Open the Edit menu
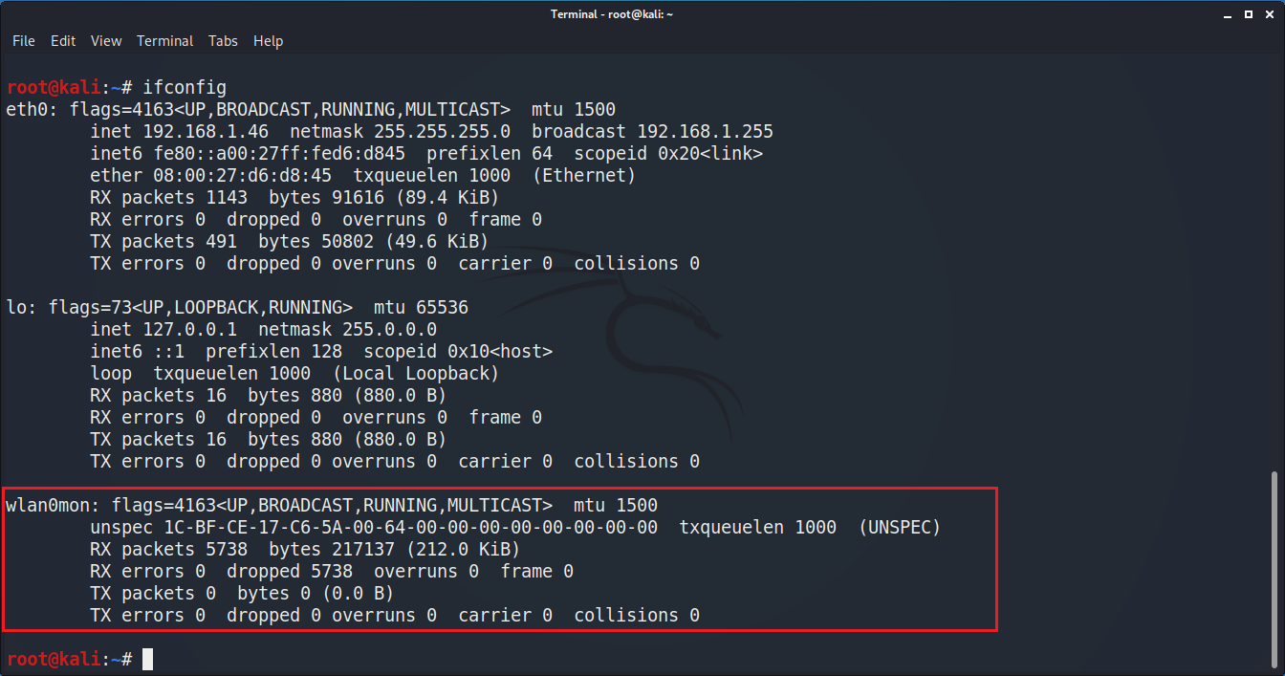The width and height of the screenshot is (1285, 676). click(63, 41)
